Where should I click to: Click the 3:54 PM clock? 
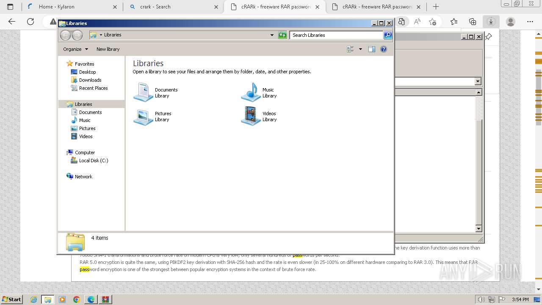[x=520, y=299]
